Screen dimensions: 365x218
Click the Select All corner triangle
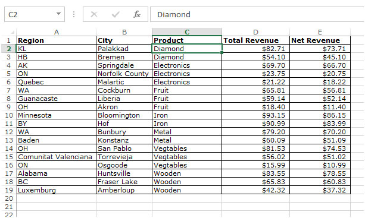pos(13,32)
